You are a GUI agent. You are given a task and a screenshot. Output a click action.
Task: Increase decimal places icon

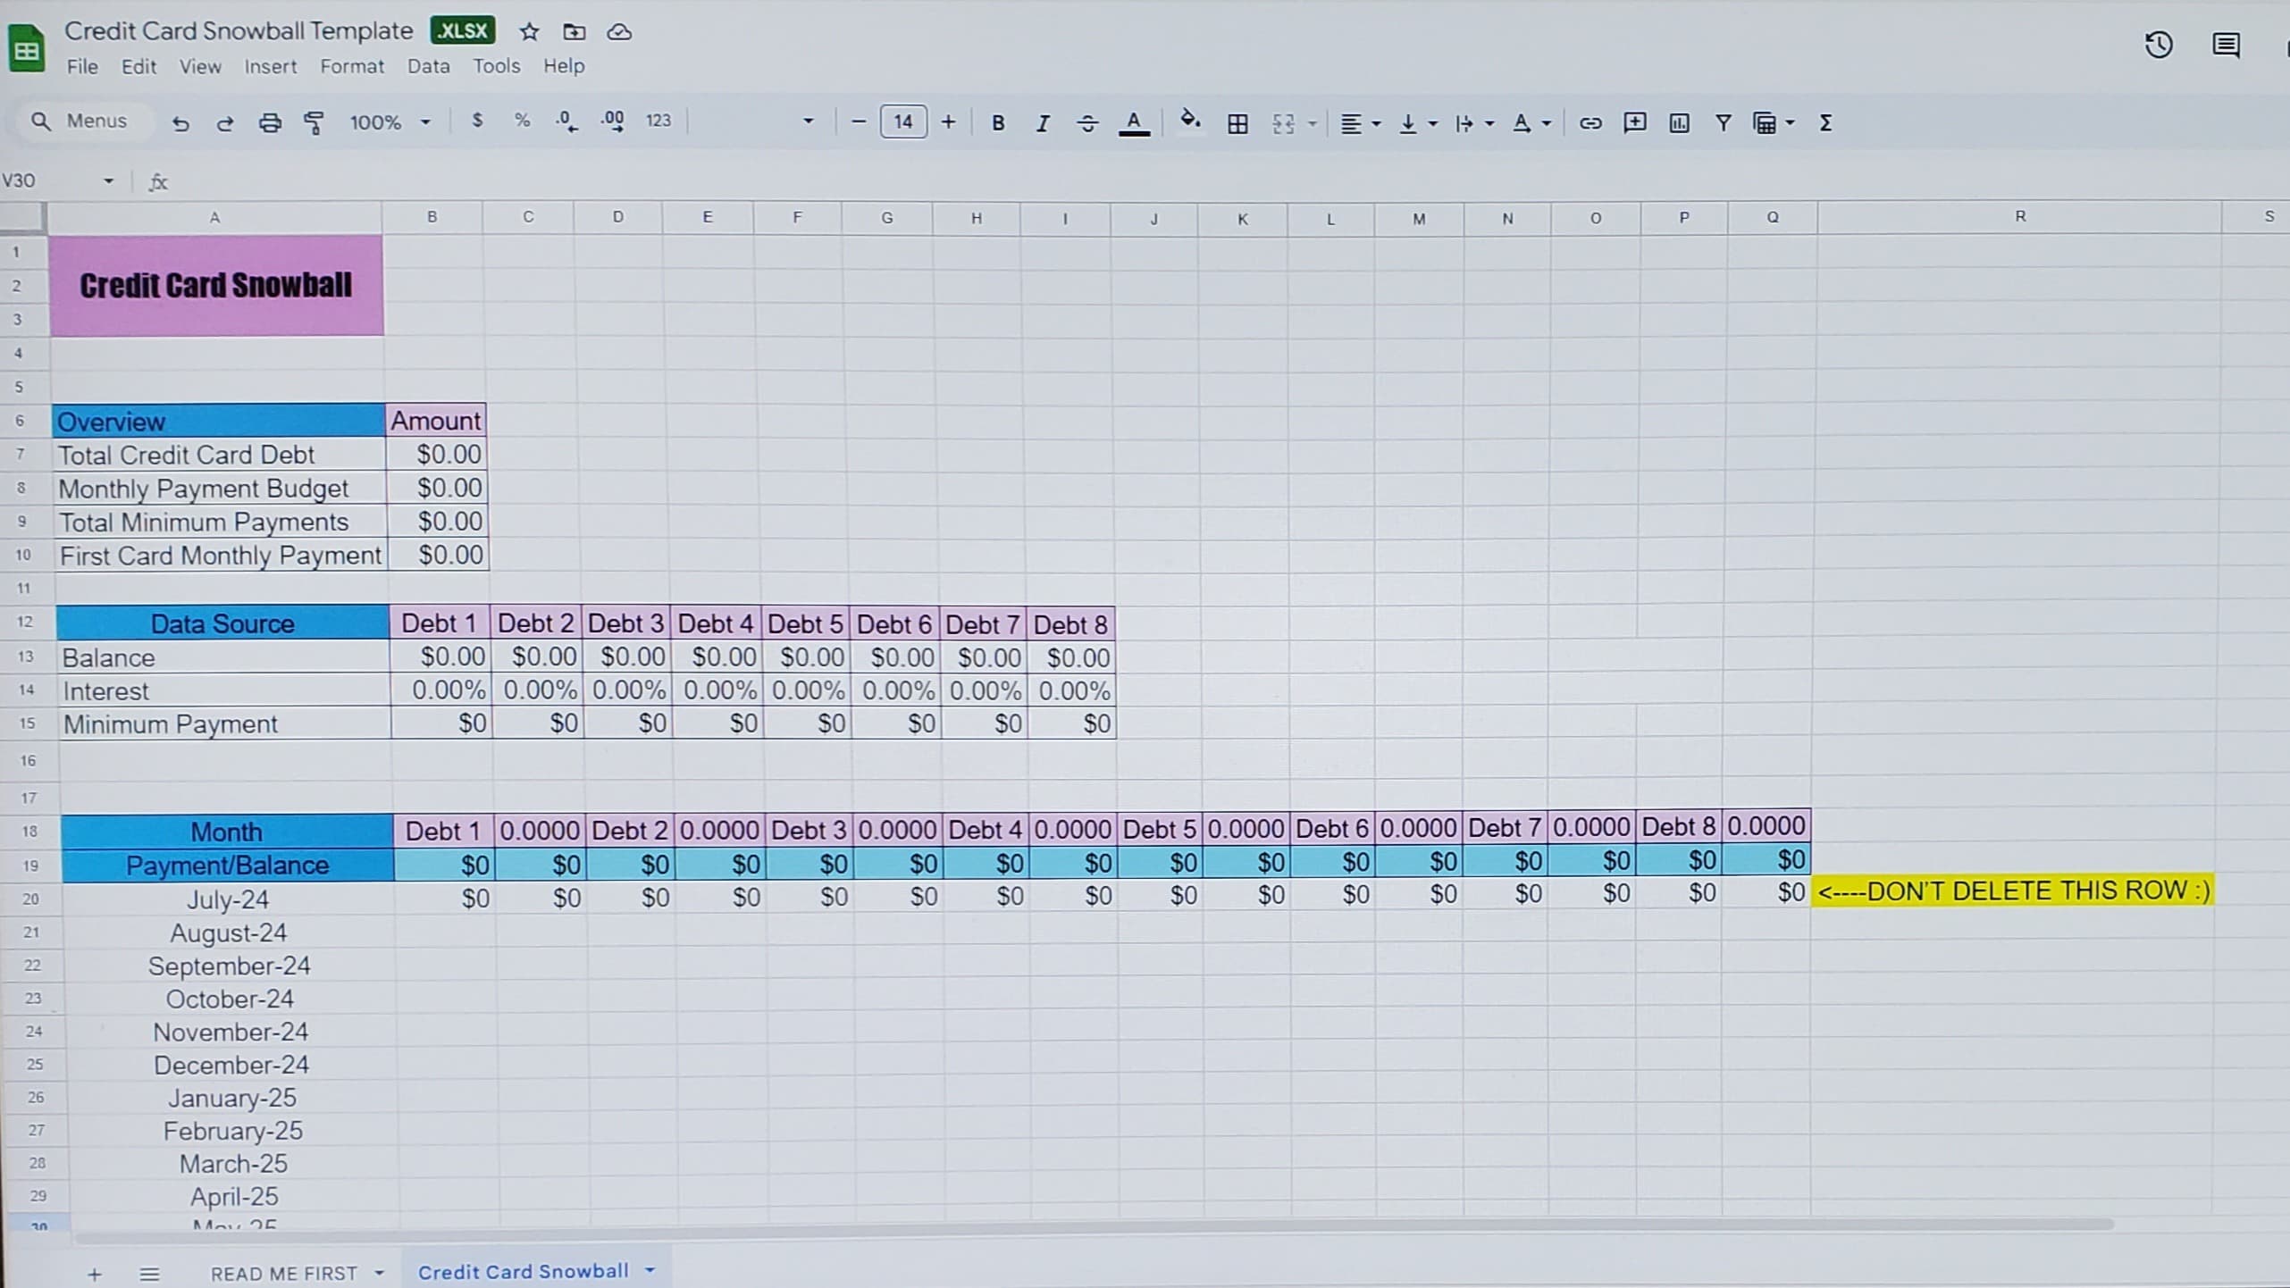pos(613,121)
